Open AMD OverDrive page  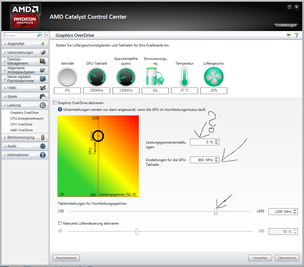coord(21,130)
